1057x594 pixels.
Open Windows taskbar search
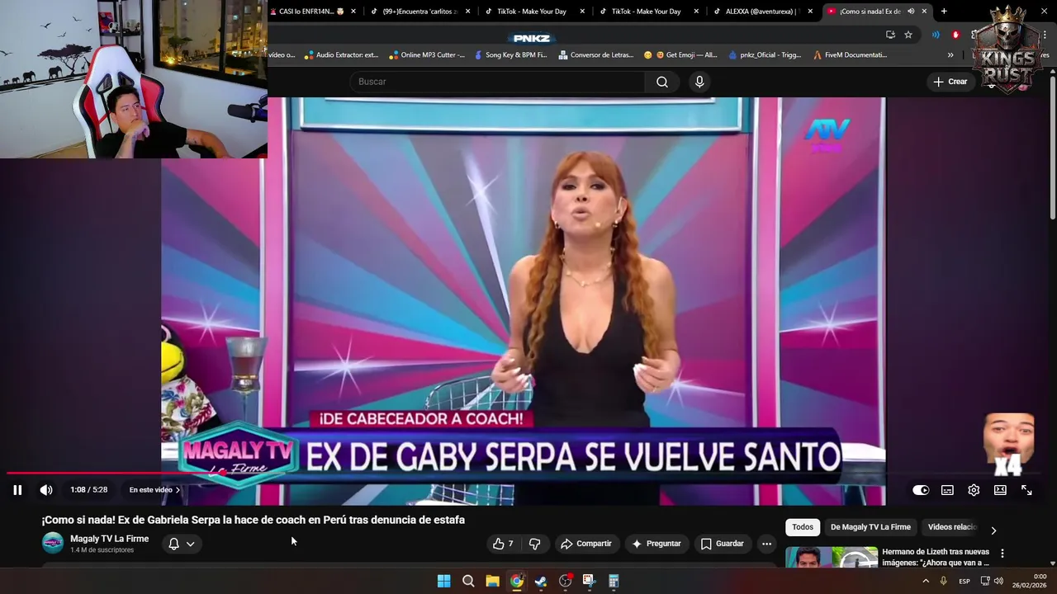coord(468,581)
